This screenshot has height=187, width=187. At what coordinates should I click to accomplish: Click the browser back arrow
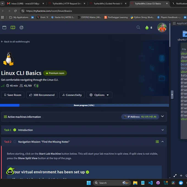(3, 11)
